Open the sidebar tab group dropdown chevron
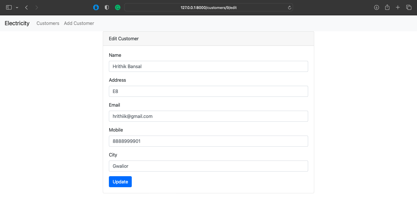 click(17, 8)
